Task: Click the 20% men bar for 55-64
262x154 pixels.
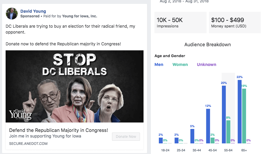Action: tap(224, 114)
